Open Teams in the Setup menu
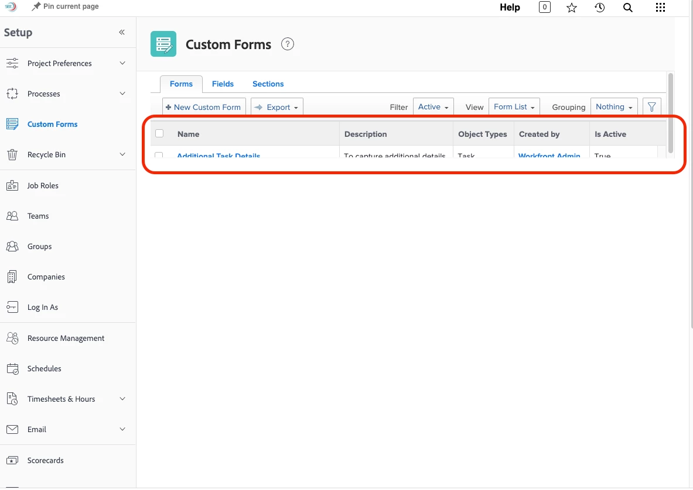The height and width of the screenshot is (490, 693). point(38,216)
